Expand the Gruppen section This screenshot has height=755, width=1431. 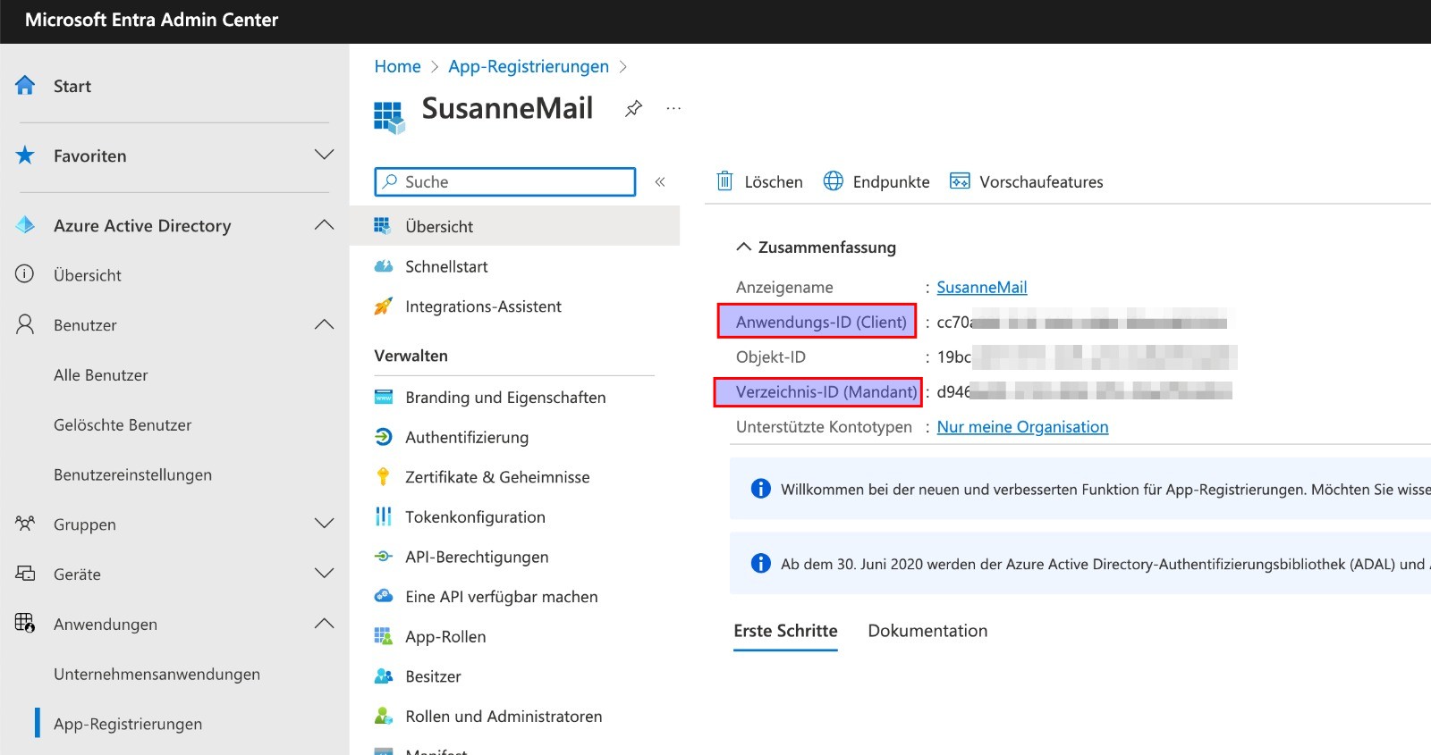pyautogui.click(x=324, y=524)
